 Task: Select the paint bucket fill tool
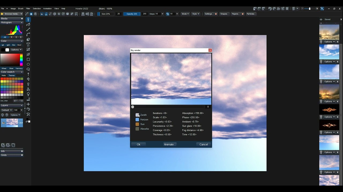[x=28, y=39]
